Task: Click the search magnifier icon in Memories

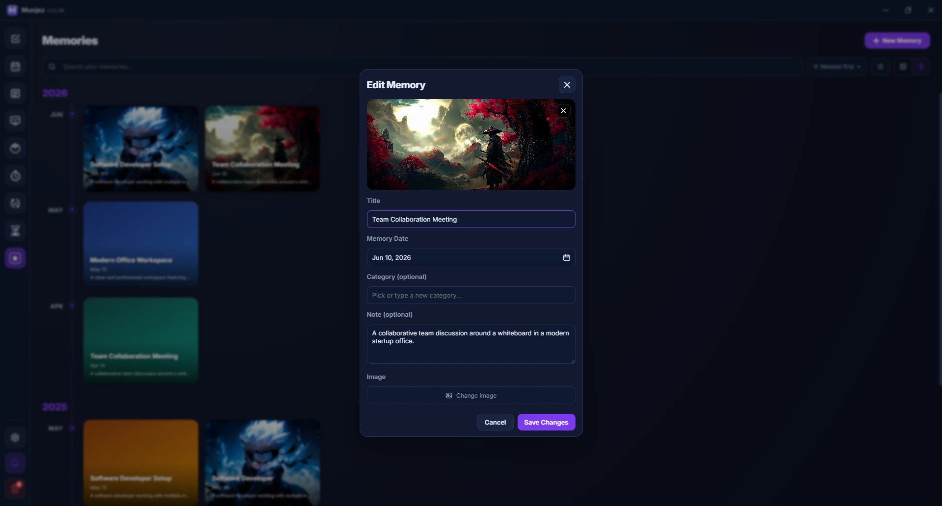Action: click(52, 67)
